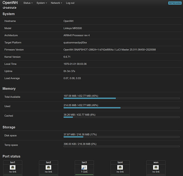Click the lan4 port ethernet icon
Viewport: 183px width, 176px height.
click(120, 167)
